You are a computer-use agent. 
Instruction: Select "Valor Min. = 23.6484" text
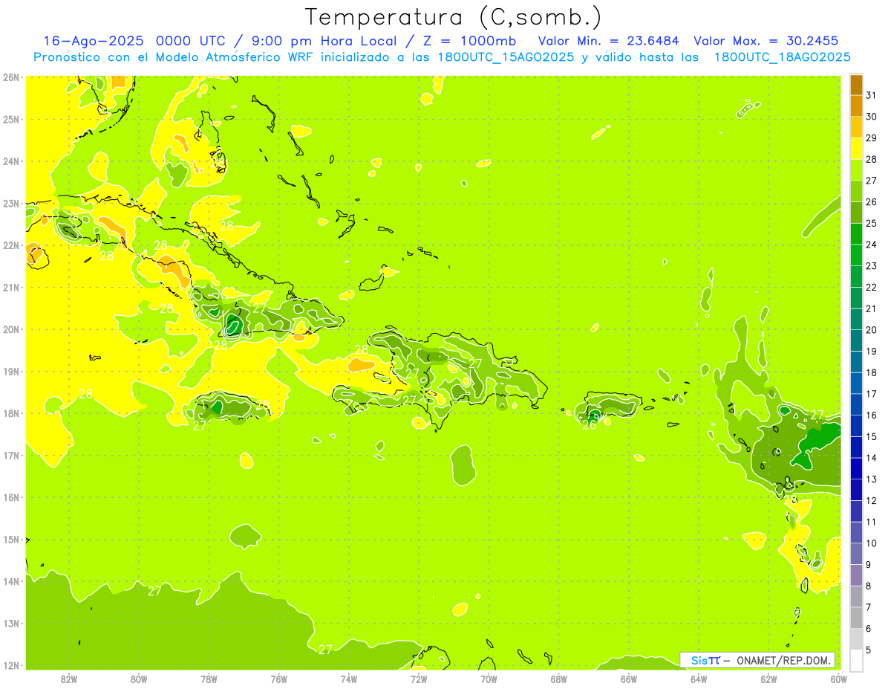click(610, 41)
